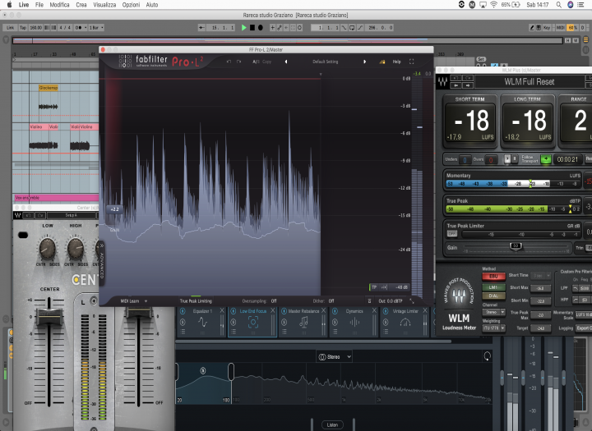The height and width of the screenshot is (431, 592).
Task: Click the follow playback arrow button in transport
Action: [201, 28]
